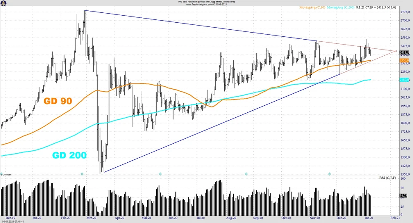Click the GenesisFT logo at chart bottom-left
This screenshot has height=223, width=413.
point(7,175)
